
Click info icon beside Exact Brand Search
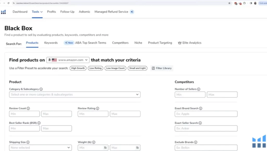point(201,108)
